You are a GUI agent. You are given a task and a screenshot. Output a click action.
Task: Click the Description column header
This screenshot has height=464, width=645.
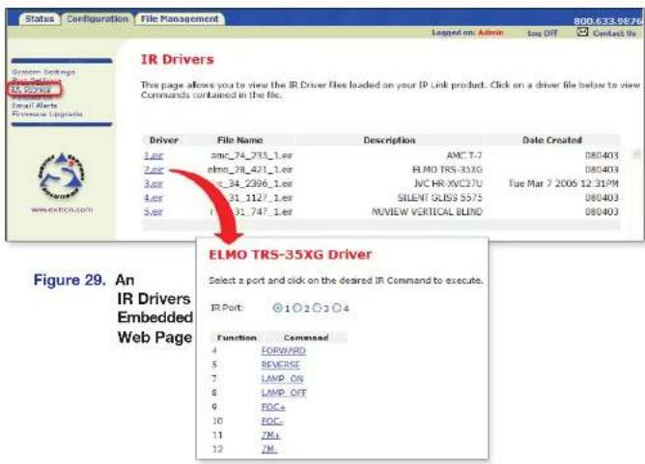[389, 140]
